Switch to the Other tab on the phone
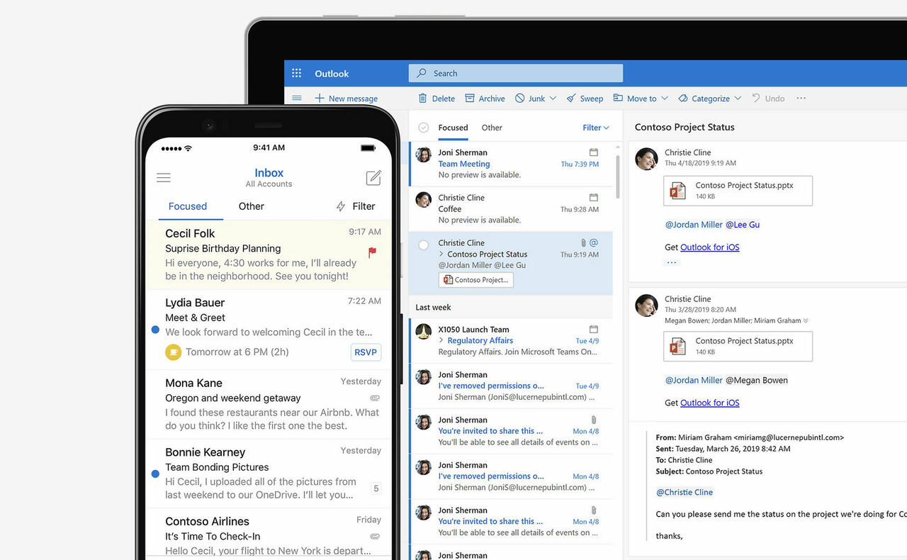 coord(251,206)
